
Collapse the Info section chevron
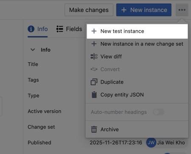(33, 50)
